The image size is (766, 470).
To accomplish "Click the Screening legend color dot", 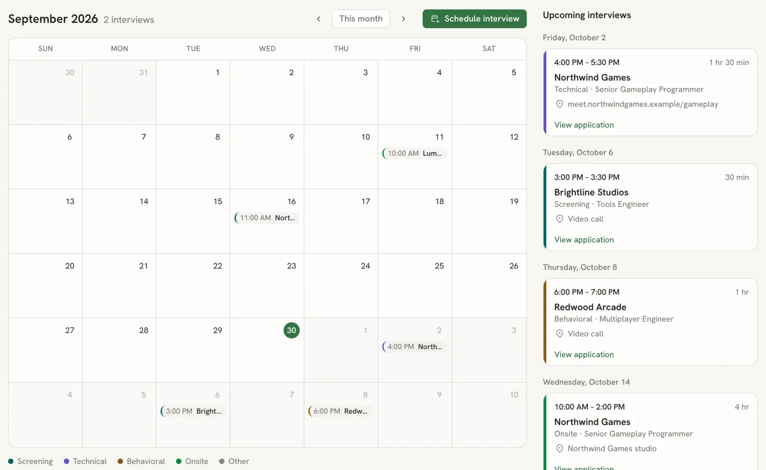I will pyautogui.click(x=11, y=461).
